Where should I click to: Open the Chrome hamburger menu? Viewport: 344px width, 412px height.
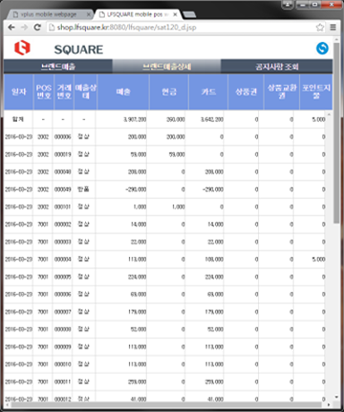(x=333, y=28)
